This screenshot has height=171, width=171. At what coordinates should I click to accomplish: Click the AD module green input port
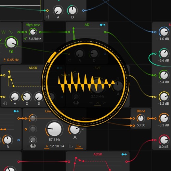[69, 32]
